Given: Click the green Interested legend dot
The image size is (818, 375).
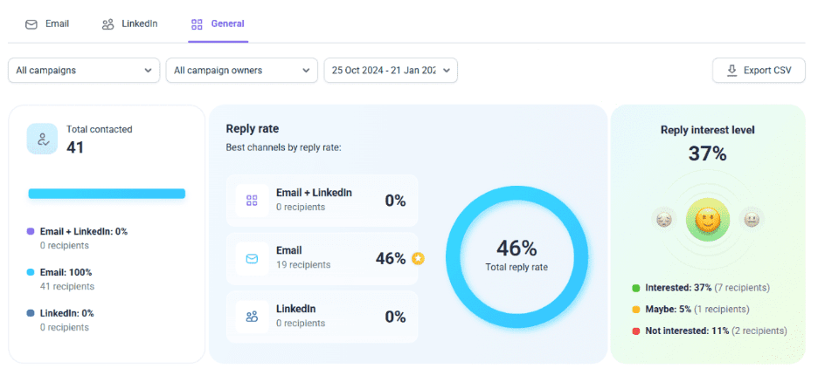Looking at the screenshot, I should click(635, 288).
